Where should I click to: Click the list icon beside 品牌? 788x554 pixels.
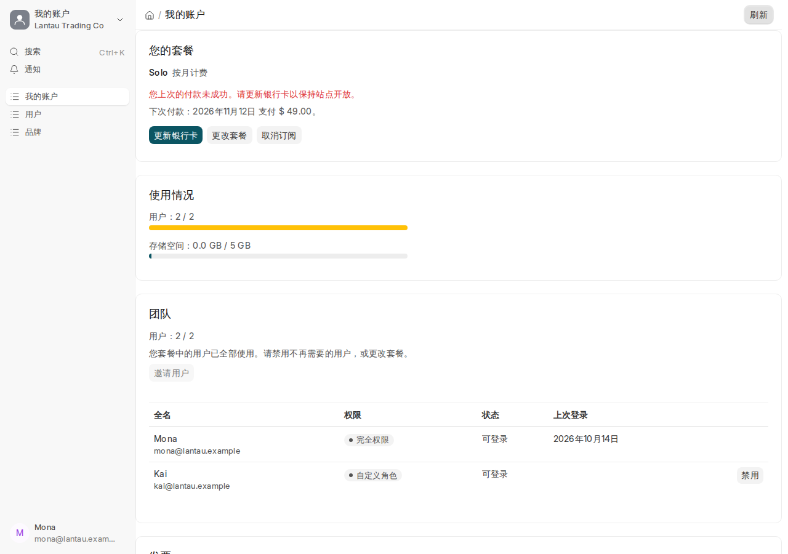(x=15, y=132)
